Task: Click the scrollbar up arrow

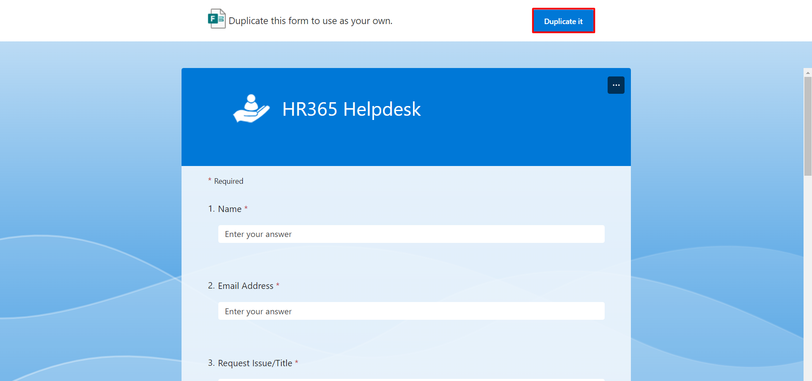Action: click(808, 73)
